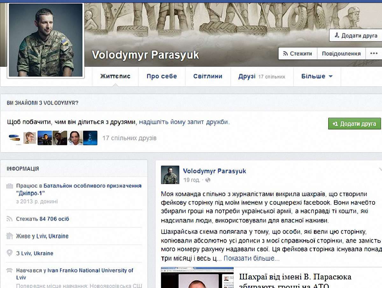
Task: Open 'Lviv, Ukraine' link in the 'З' hometown row
Action: point(37,253)
